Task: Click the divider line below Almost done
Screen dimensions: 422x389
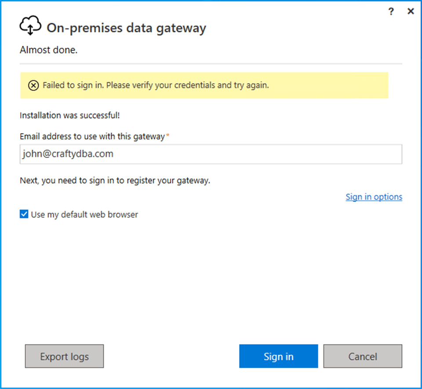Action: (211, 64)
